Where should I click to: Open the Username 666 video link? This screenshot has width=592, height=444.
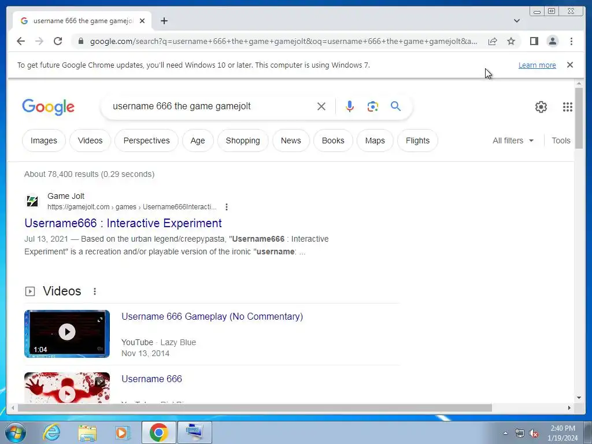151,379
